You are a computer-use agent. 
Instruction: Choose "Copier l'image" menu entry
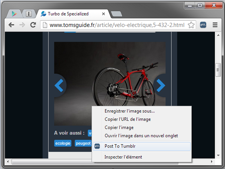141,127
